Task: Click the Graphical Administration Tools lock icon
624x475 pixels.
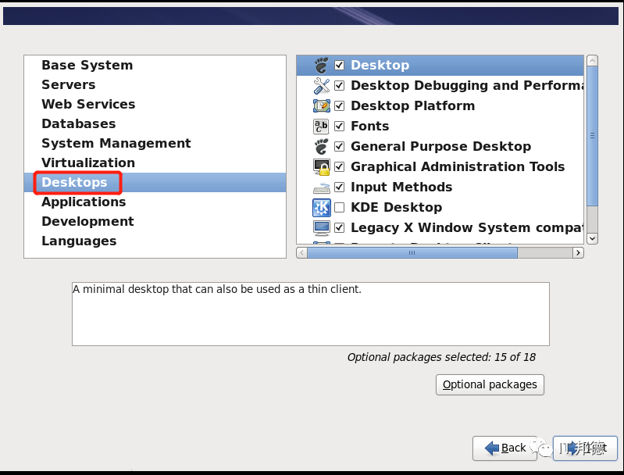Action: point(322,166)
